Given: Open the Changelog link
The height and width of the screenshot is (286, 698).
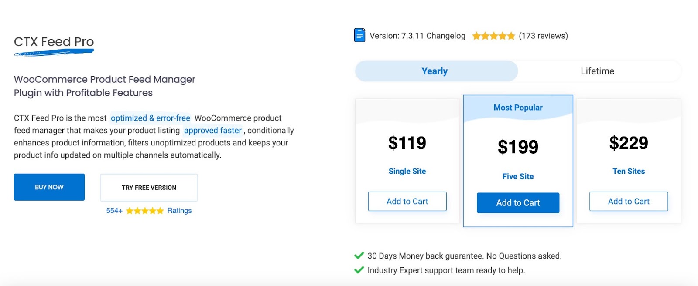Looking at the screenshot, I should click(x=446, y=36).
